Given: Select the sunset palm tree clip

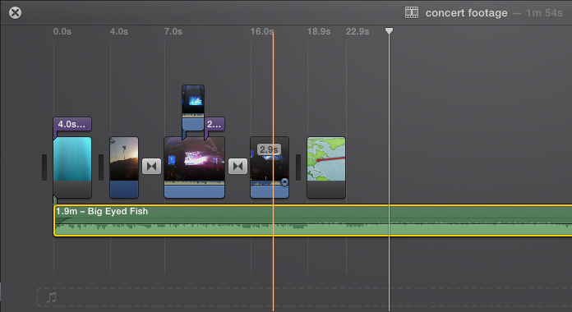Looking at the screenshot, I should tap(124, 167).
